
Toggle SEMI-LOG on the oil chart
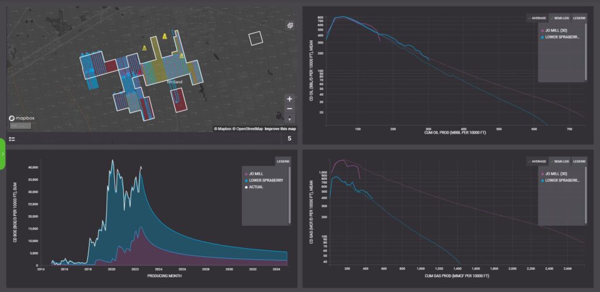pyautogui.click(x=558, y=18)
